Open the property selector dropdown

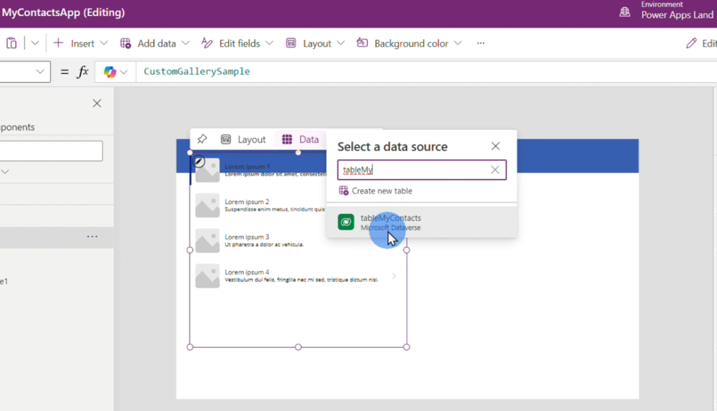(x=25, y=72)
